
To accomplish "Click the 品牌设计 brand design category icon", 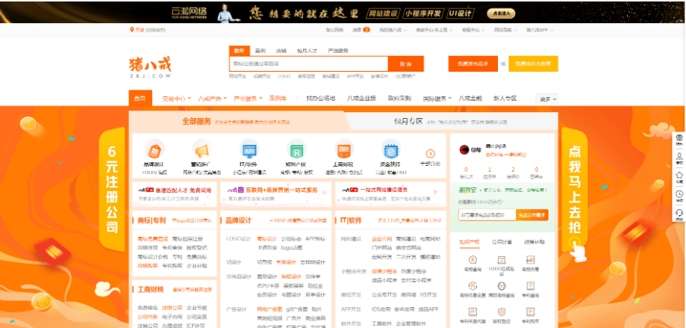I will tap(155, 149).
